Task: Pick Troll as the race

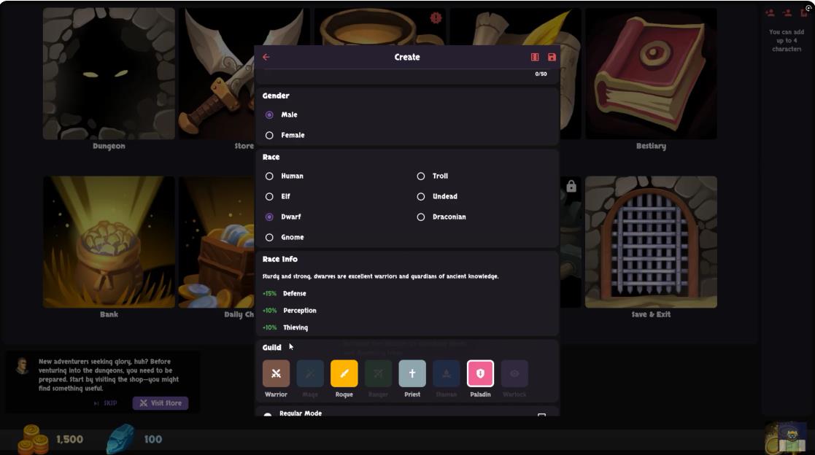Action: 421,176
